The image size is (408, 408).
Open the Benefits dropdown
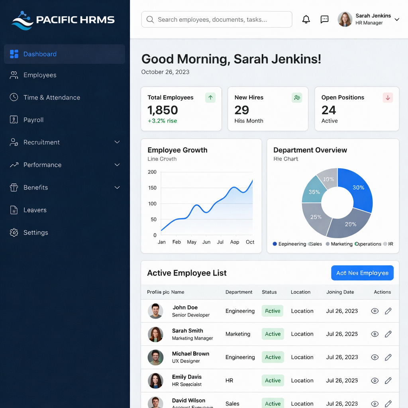[x=117, y=187]
